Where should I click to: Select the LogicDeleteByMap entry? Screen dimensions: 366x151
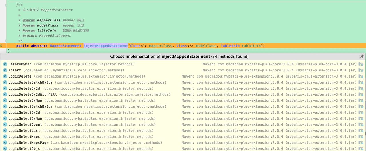pos(25,100)
